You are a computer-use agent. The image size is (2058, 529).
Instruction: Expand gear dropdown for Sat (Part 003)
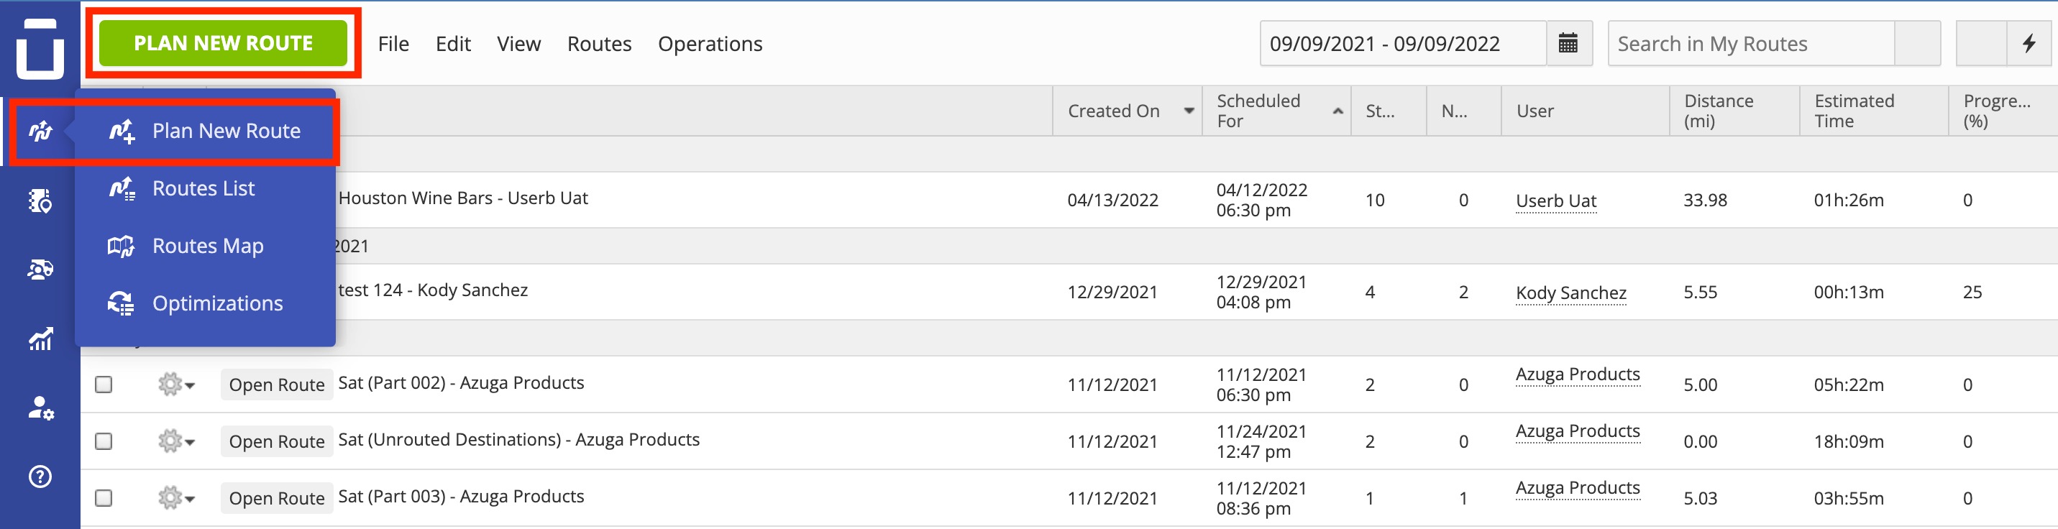coord(175,498)
